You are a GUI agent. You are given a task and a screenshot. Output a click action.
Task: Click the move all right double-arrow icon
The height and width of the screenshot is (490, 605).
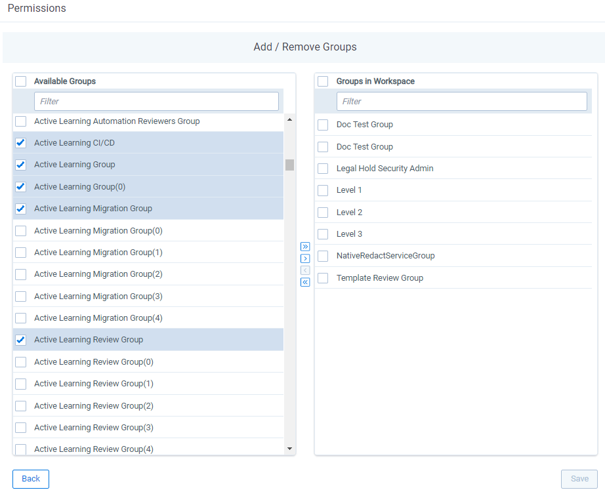(x=305, y=247)
